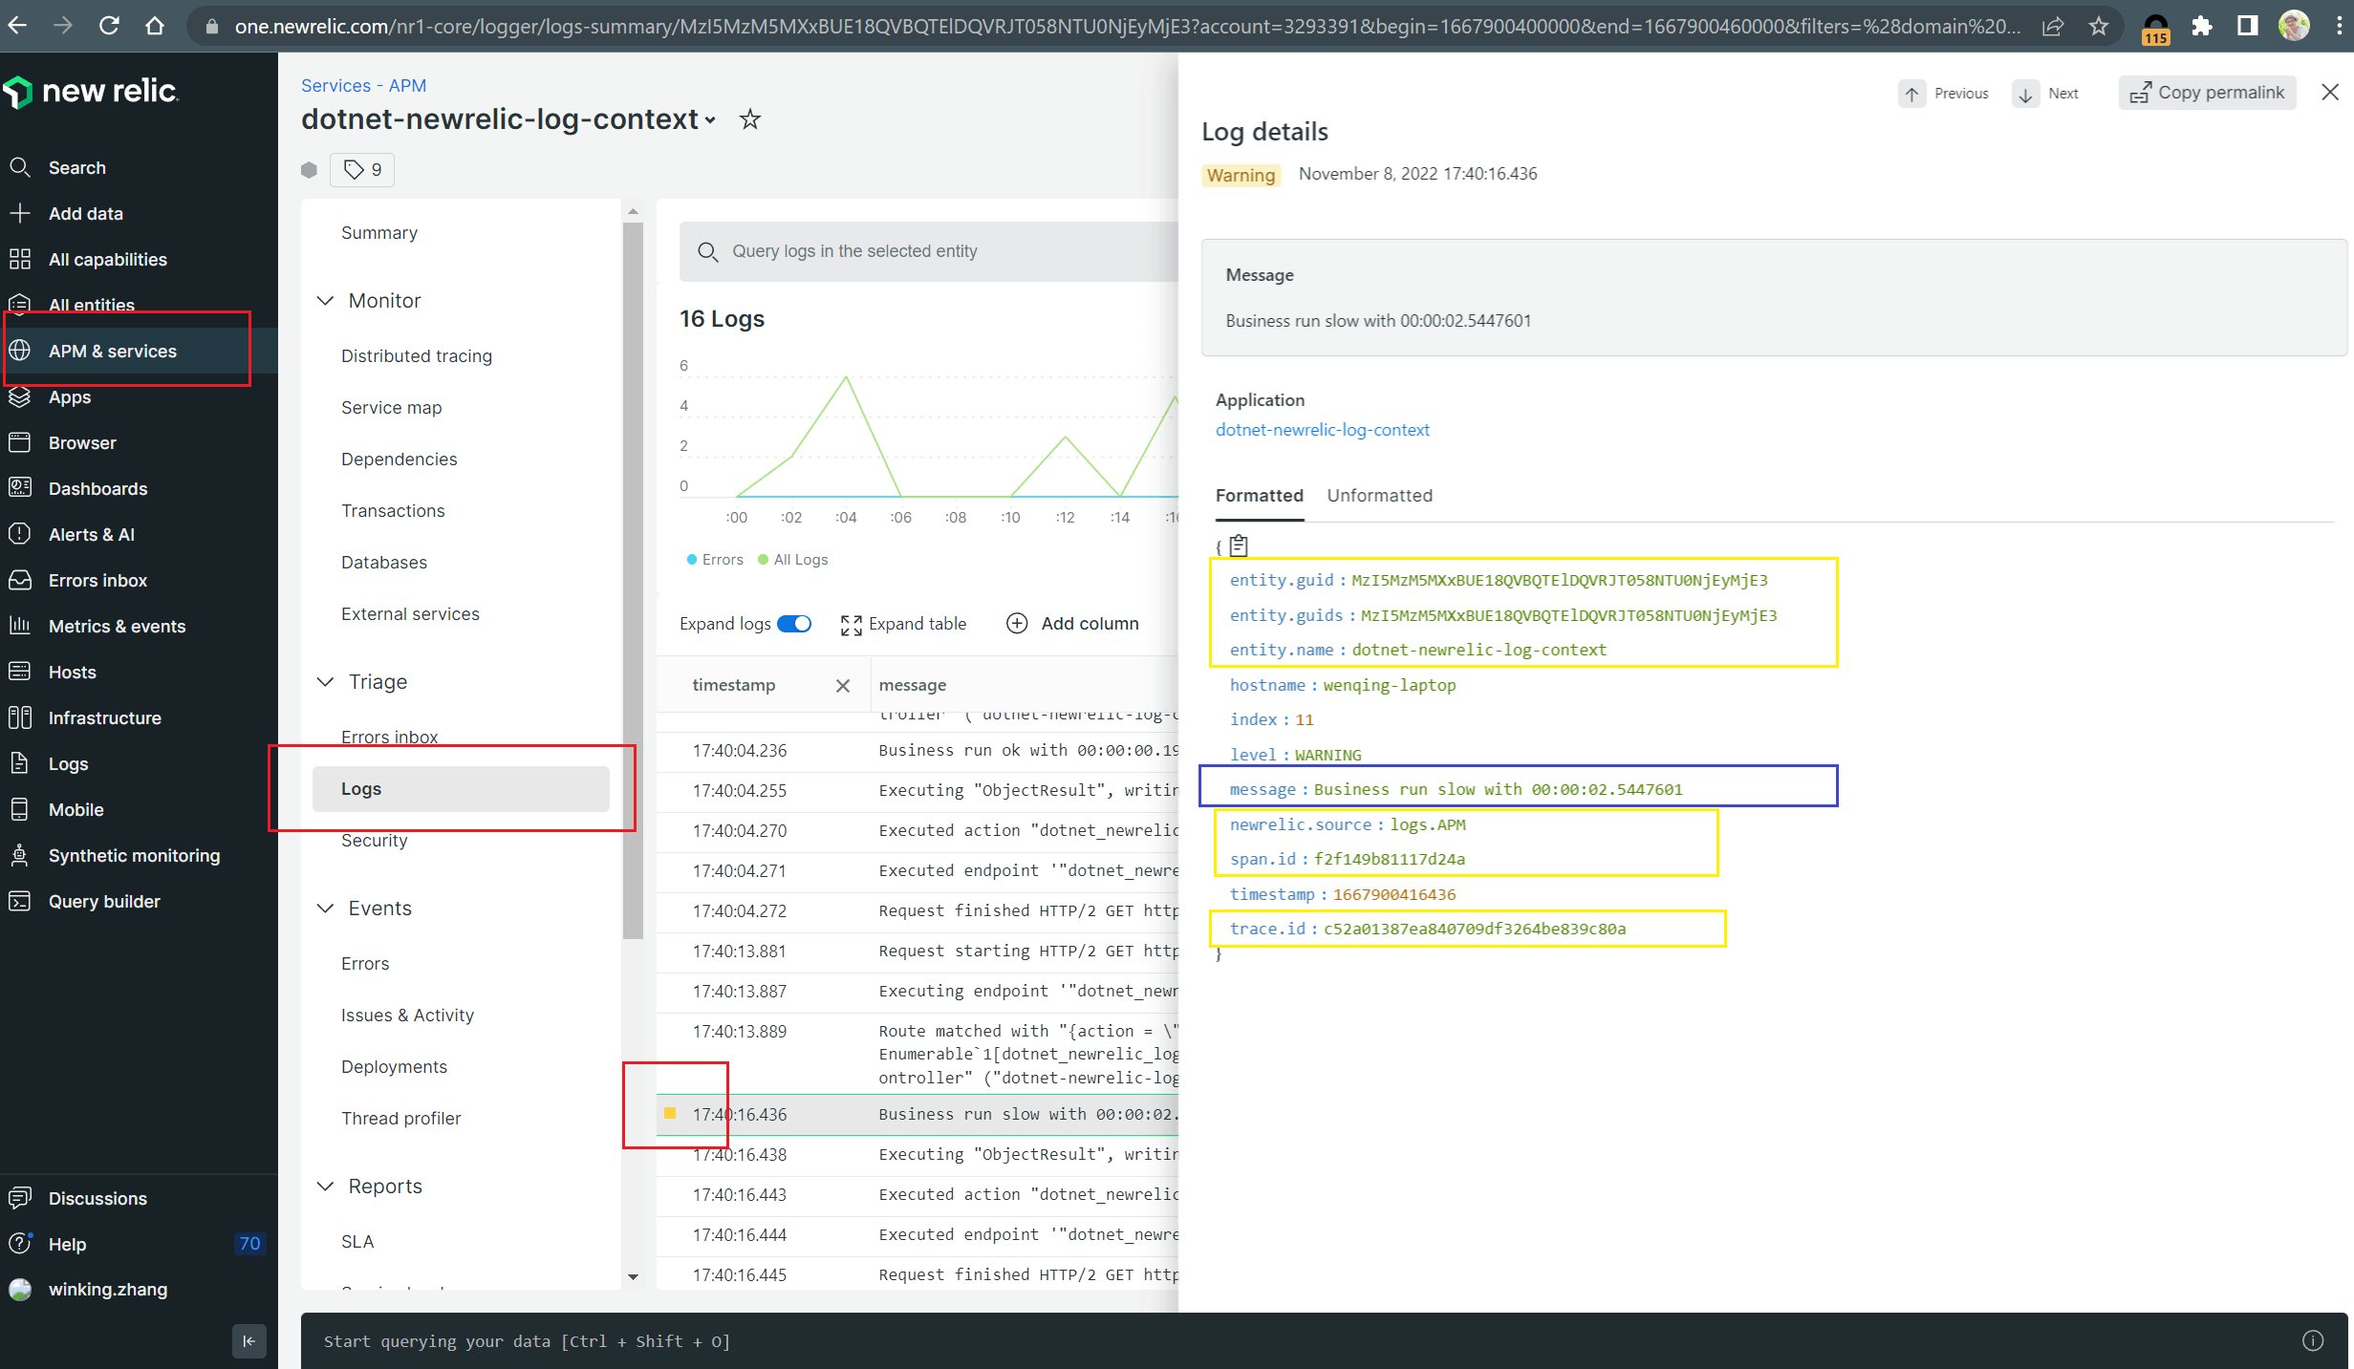Open Discussions icon
This screenshot has height=1369, width=2354.
[x=20, y=1198]
